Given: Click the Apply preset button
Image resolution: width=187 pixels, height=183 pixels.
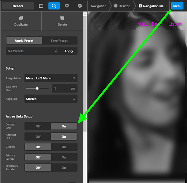Looking at the screenshot, I should [69, 51].
